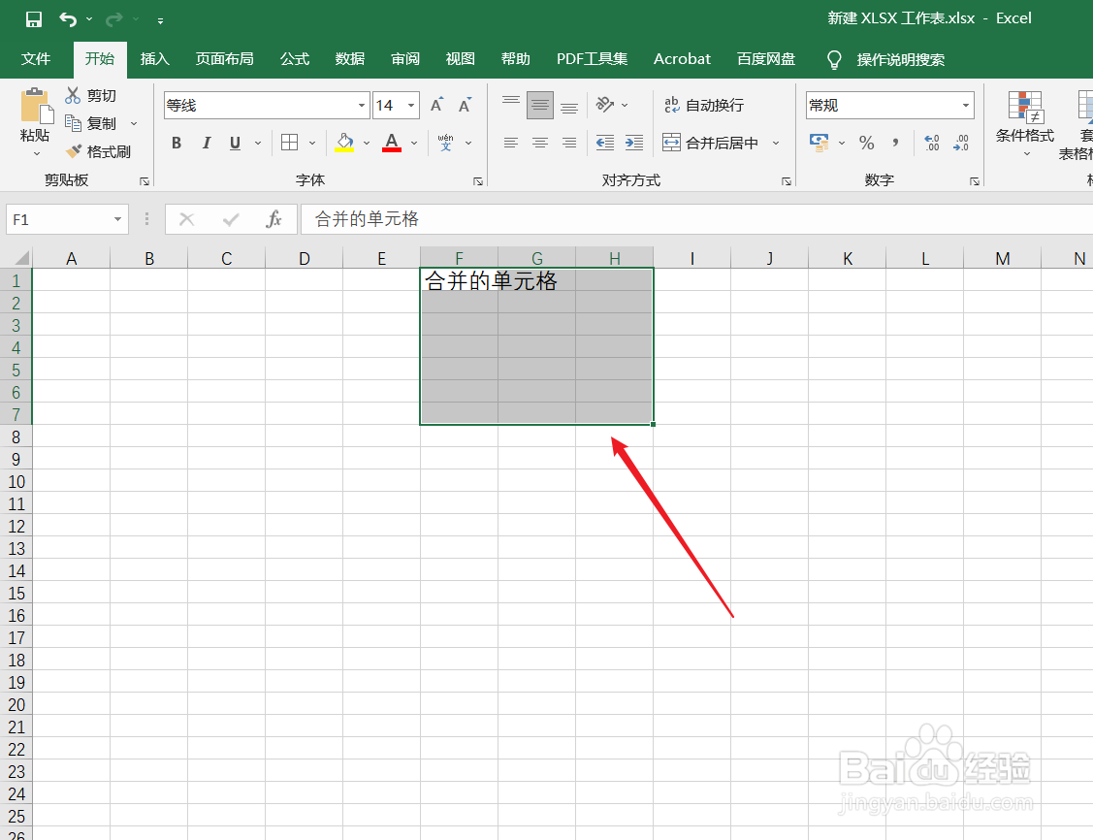Open the PDF工具集 tab
Screen dimensions: 1093x840
point(592,59)
